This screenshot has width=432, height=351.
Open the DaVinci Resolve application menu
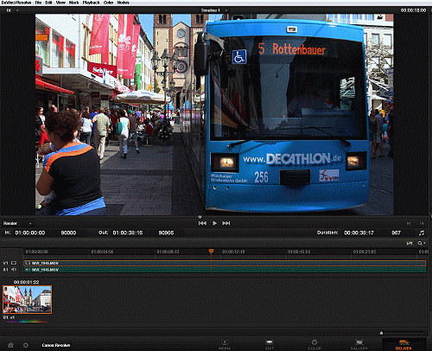[16, 3]
